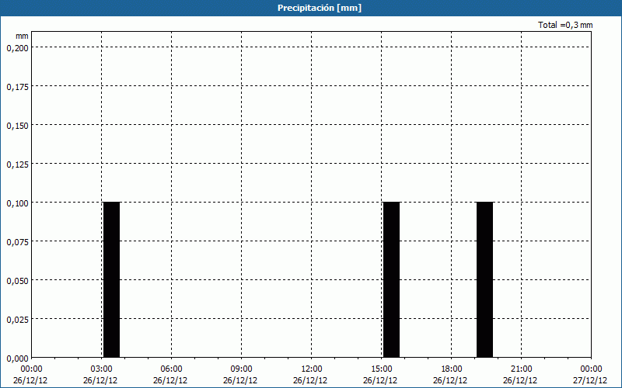Click the 15:00 26/12/12 time label
Image resolution: width=622 pixels, height=388 pixels.
click(x=380, y=375)
